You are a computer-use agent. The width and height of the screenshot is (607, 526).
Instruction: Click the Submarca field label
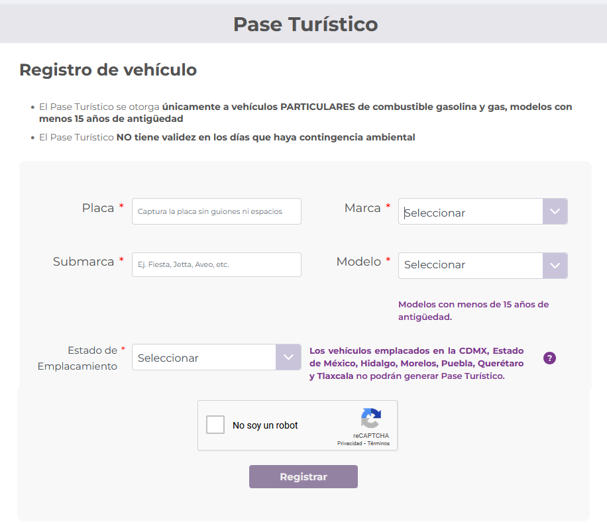point(83,262)
